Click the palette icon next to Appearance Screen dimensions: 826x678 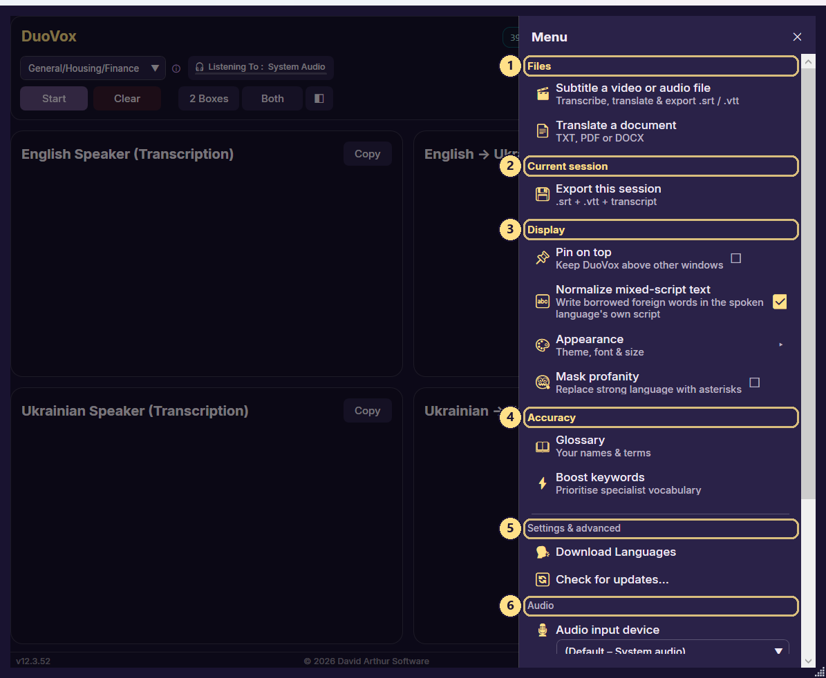tap(542, 345)
